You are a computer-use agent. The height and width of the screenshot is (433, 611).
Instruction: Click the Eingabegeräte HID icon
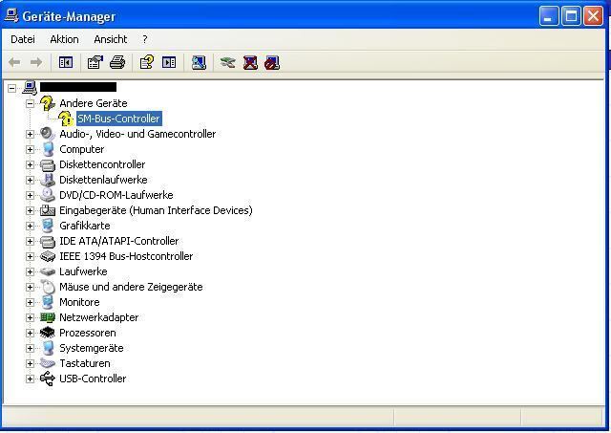(48, 210)
